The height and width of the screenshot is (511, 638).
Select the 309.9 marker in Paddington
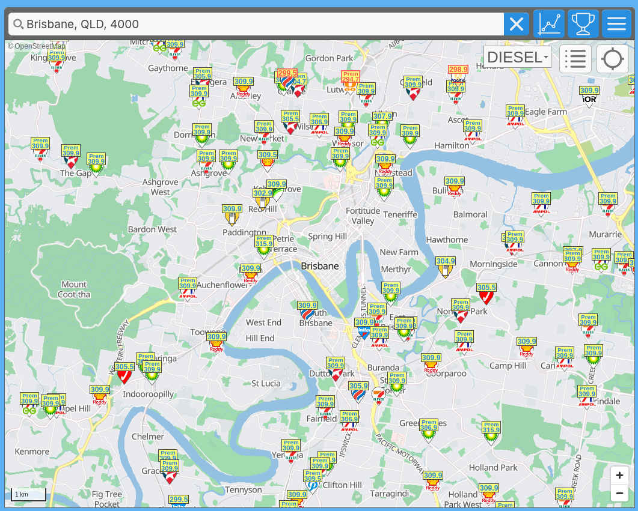(x=232, y=216)
